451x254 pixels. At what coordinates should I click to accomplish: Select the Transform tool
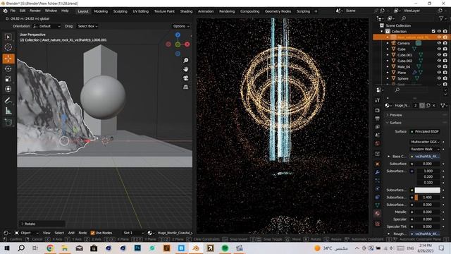[8, 89]
